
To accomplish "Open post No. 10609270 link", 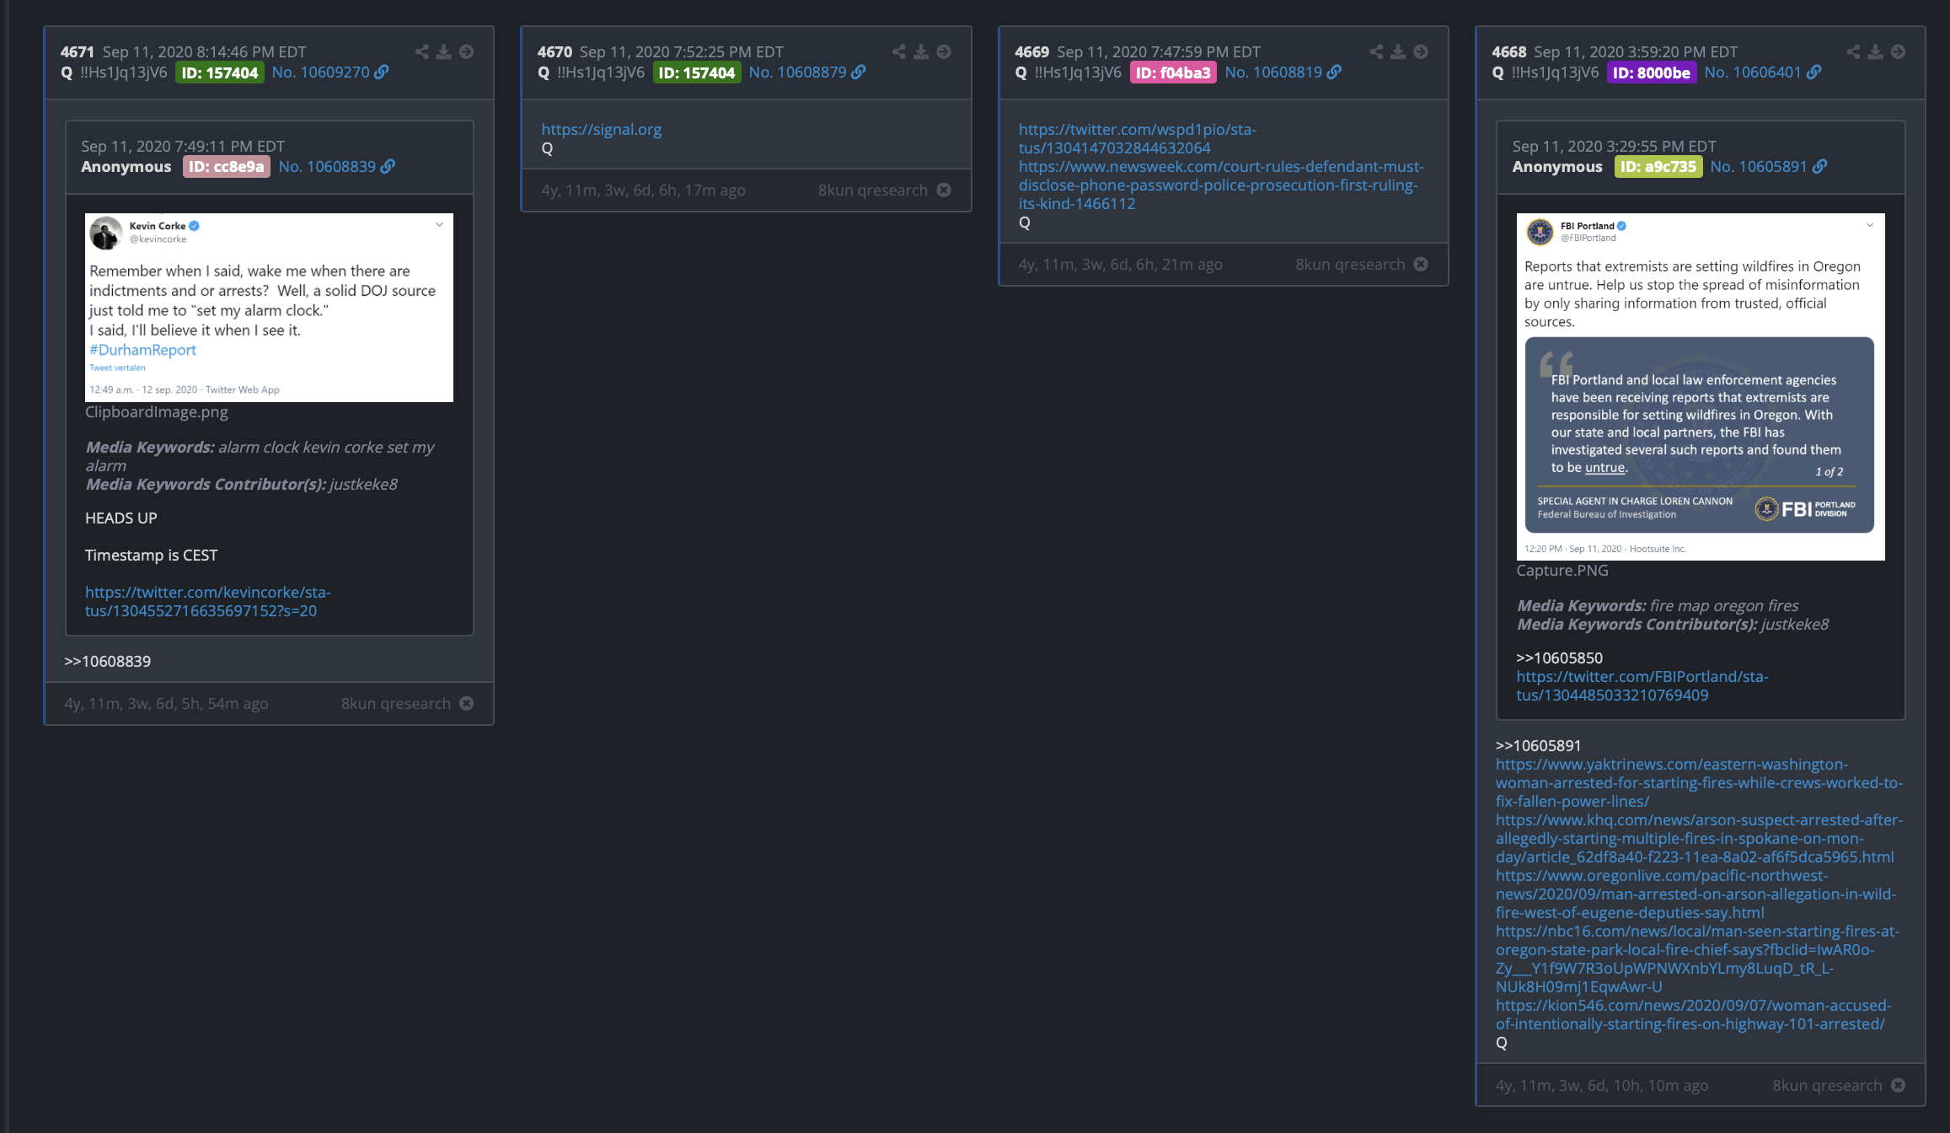I will [320, 72].
